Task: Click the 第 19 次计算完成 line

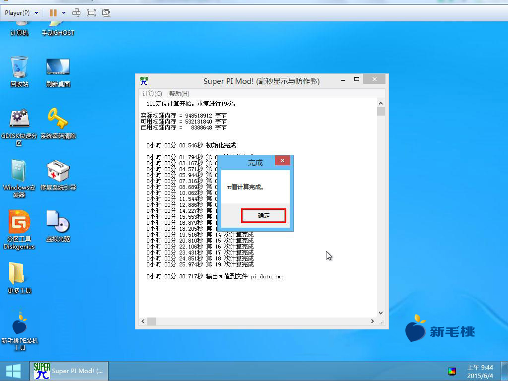Action: 200,264
